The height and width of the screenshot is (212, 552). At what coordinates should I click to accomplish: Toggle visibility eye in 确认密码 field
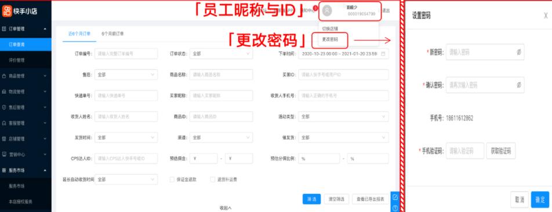tap(518, 85)
